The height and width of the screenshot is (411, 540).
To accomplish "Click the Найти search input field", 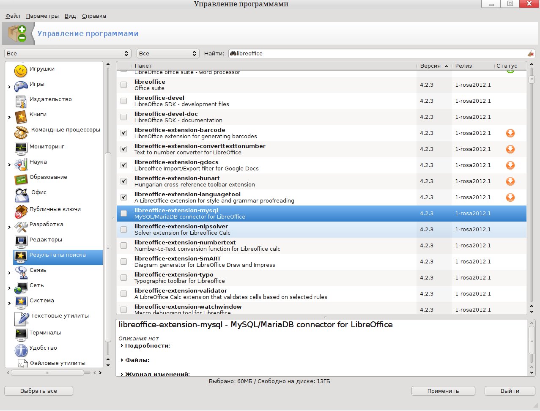I will pos(381,54).
